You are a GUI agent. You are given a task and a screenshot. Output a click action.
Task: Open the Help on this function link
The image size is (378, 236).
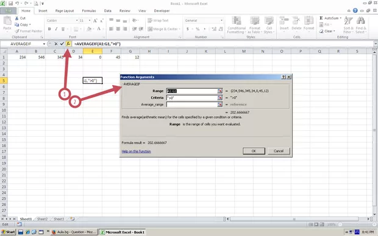(136, 151)
